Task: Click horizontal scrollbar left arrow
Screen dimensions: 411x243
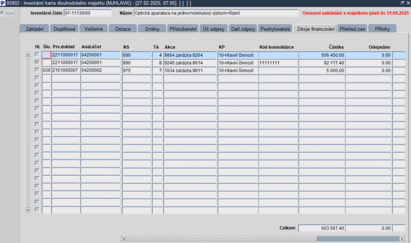Action: pos(123,238)
